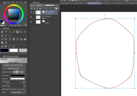137x96 pixels.
Task: Select black main drawing color box
Action: point(4,50)
